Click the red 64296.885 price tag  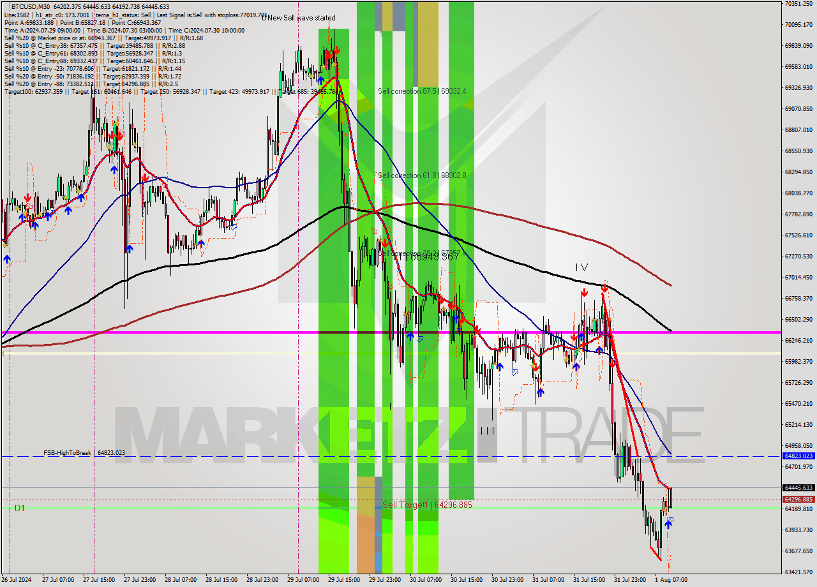click(798, 499)
